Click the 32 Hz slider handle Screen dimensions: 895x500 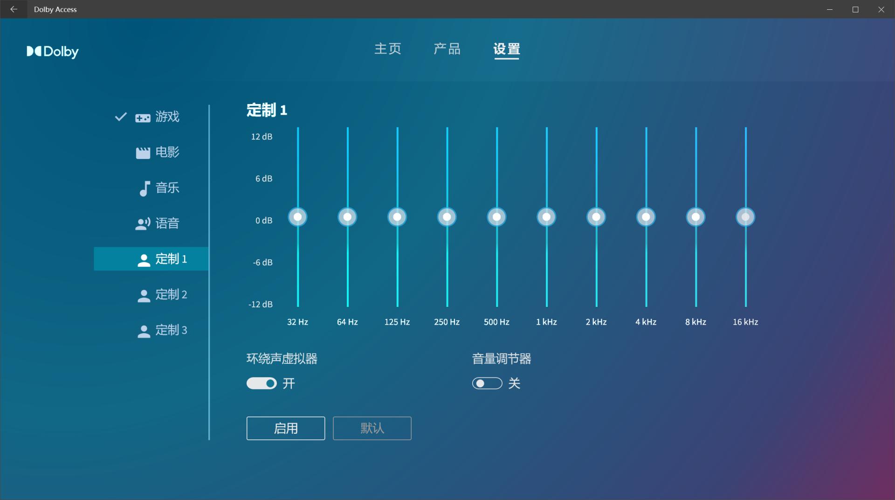click(x=297, y=216)
